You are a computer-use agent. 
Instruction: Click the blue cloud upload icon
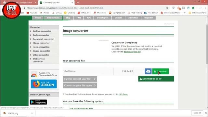148,71
